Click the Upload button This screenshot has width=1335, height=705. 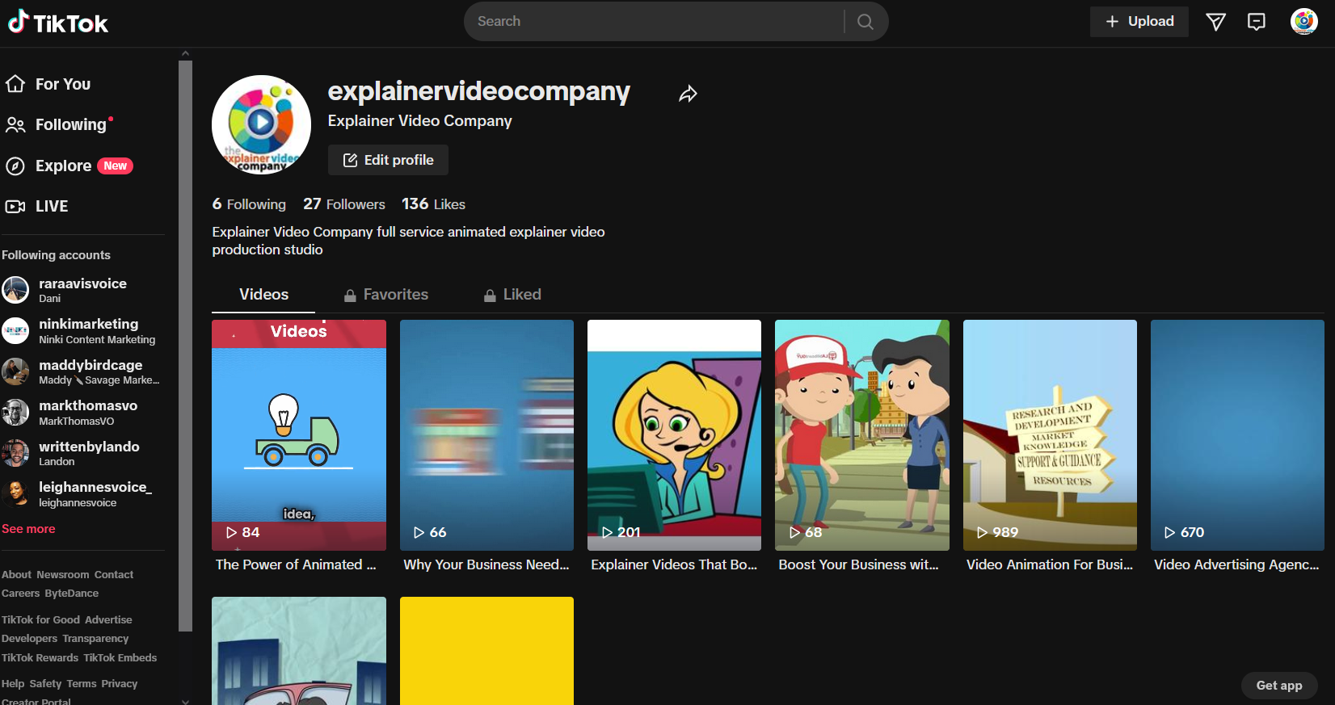pyautogui.click(x=1139, y=22)
